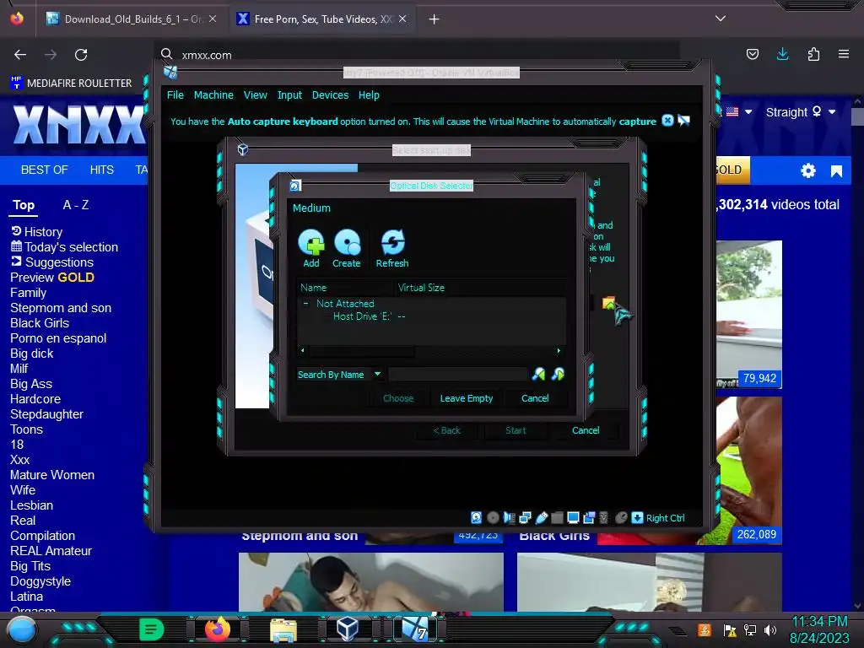Open the Machine menu
Screen dimensions: 864x648
coord(213,94)
